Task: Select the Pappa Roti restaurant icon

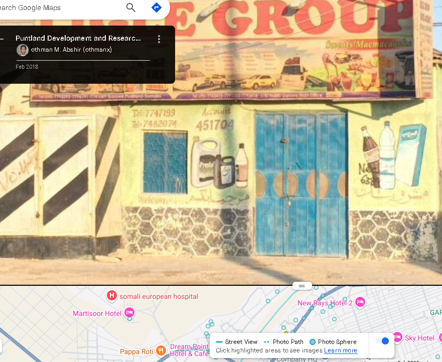Action: [x=161, y=350]
